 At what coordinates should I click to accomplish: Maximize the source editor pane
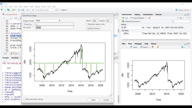[117, 15]
